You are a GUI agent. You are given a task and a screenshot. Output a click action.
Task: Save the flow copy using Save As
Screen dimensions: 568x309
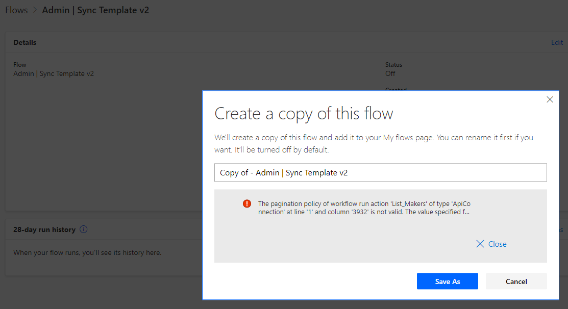(x=447, y=281)
